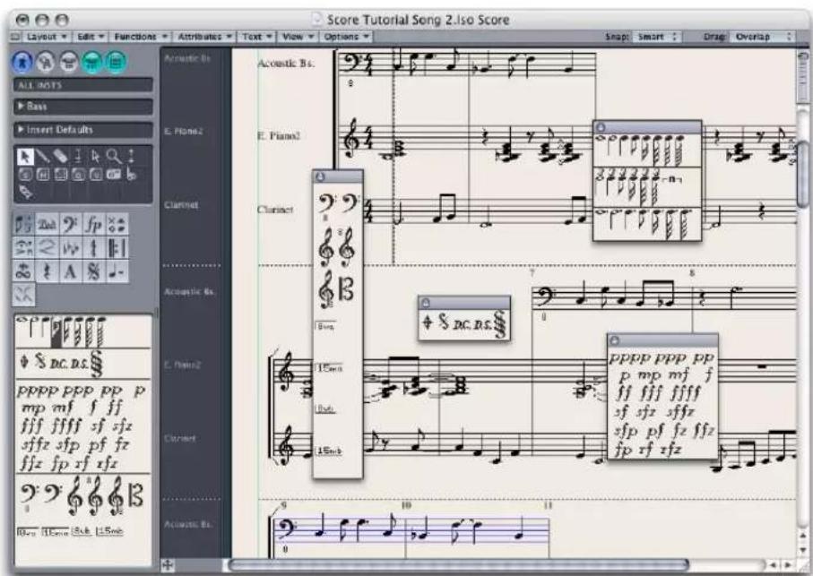Viewport: 813px width, 576px height.
Task: Open the segno and coda signs group button
Action: tap(93, 271)
